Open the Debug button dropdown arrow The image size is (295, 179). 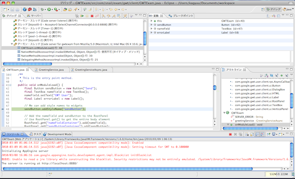tap(45, 10)
